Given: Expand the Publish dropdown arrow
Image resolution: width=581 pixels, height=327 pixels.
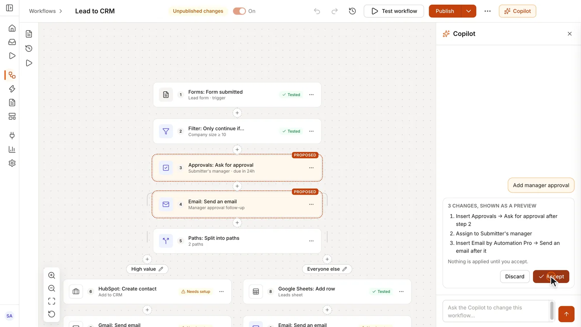Looking at the screenshot, I should tap(468, 11).
